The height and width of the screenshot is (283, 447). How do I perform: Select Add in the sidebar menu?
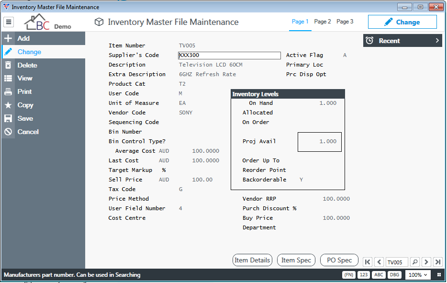click(x=44, y=38)
